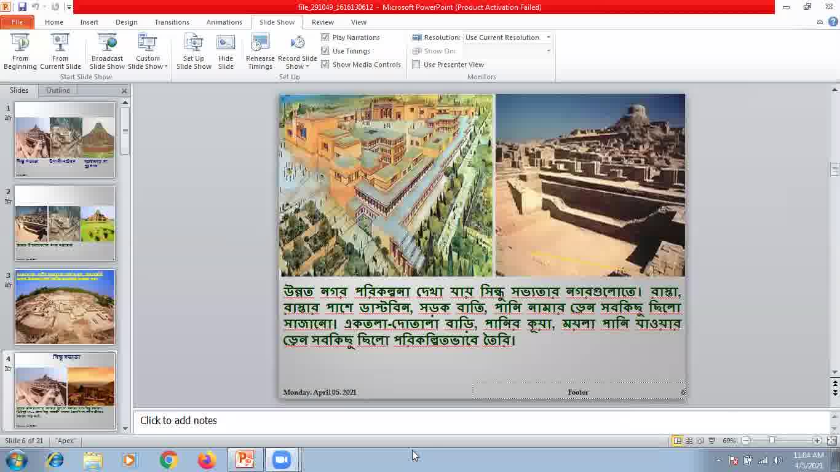The image size is (840, 472).
Task: Select slide 2 thumbnail
Action: [65, 224]
